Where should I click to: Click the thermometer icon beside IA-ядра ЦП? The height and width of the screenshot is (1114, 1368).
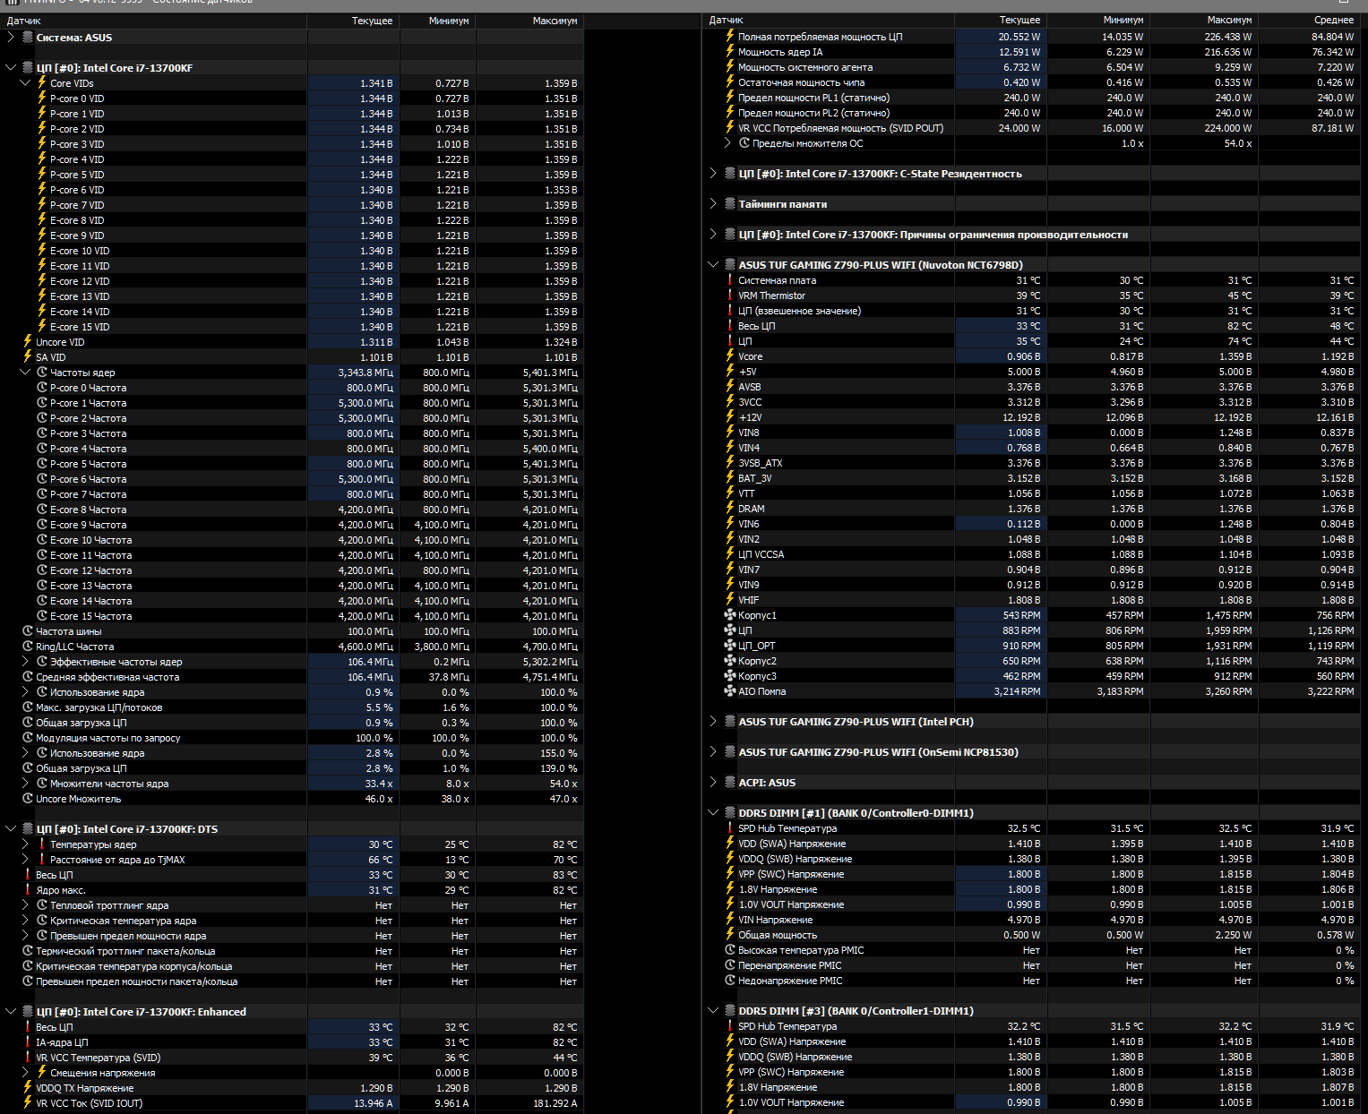28,1042
